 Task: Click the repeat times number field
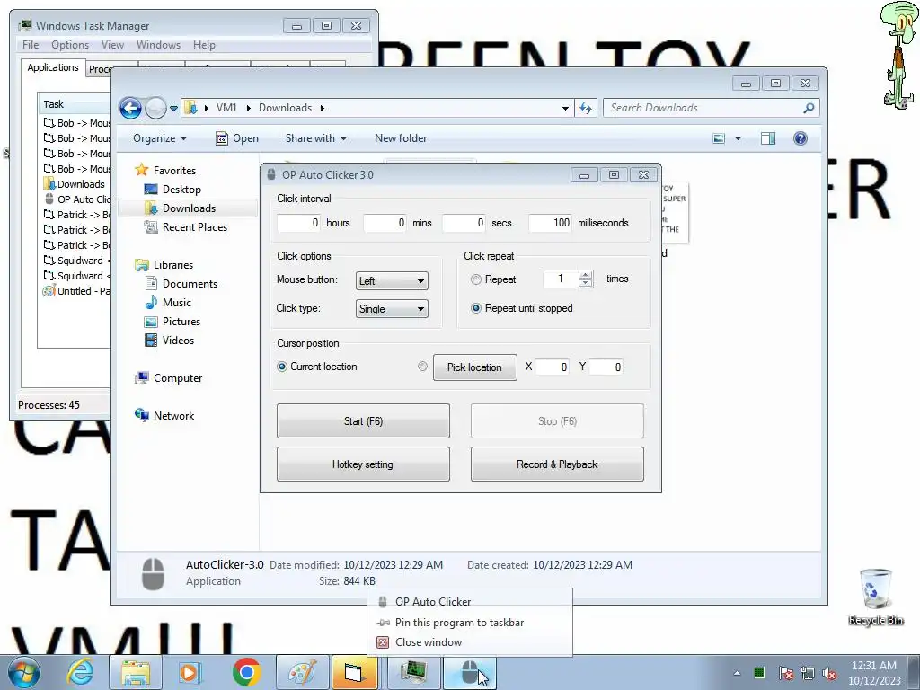click(x=561, y=279)
